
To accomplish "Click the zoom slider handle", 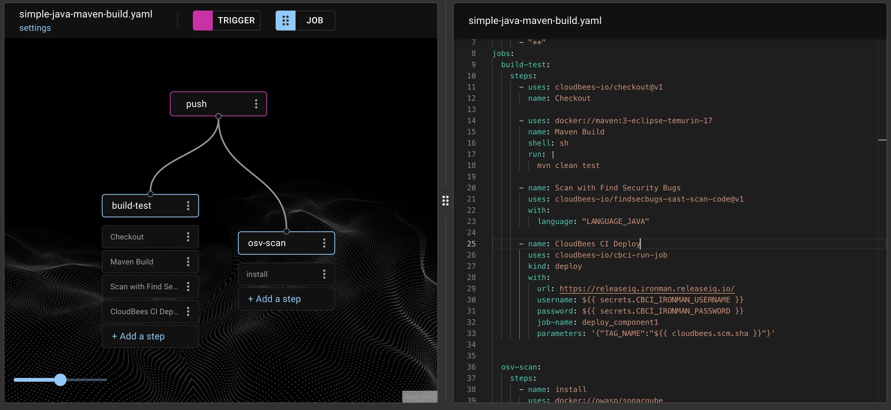I will [61, 380].
